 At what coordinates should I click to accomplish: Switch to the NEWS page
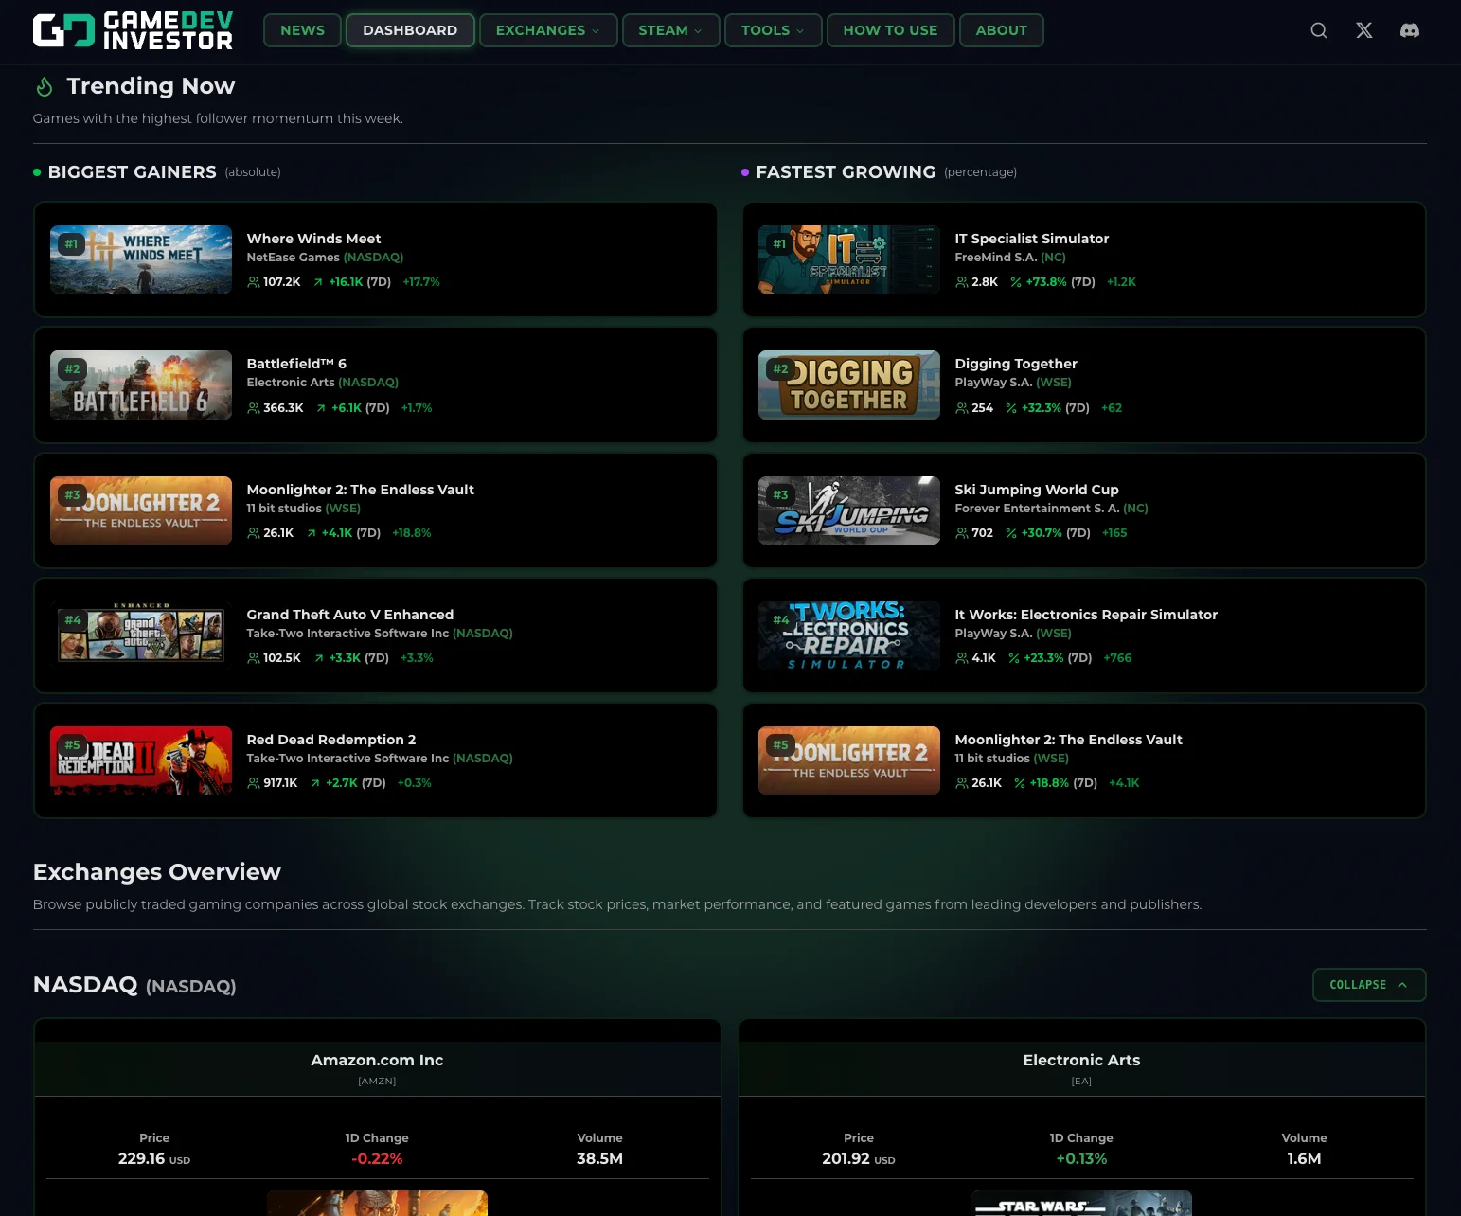[x=302, y=29]
